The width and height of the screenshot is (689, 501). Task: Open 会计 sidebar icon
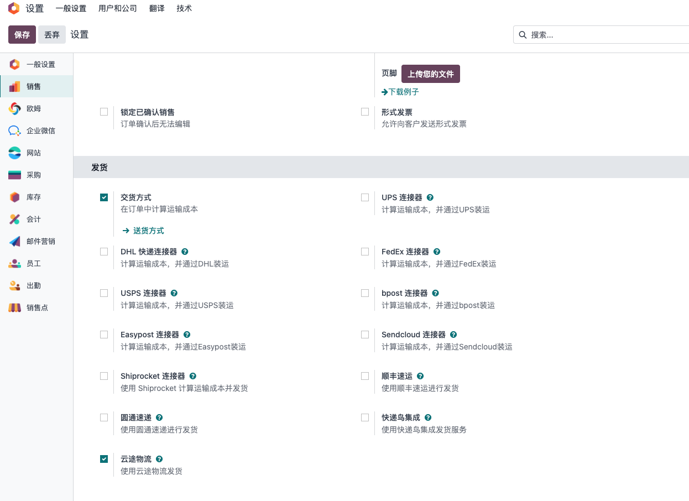[14, 219]
